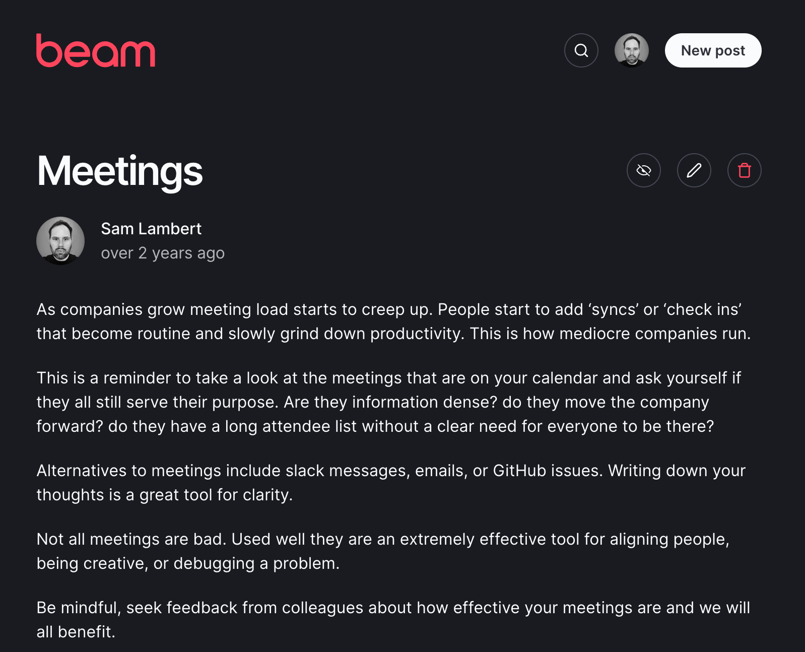
Task: Click the word "GitHub" in the post
Action: pyautogui.click(x=519, y=471)
